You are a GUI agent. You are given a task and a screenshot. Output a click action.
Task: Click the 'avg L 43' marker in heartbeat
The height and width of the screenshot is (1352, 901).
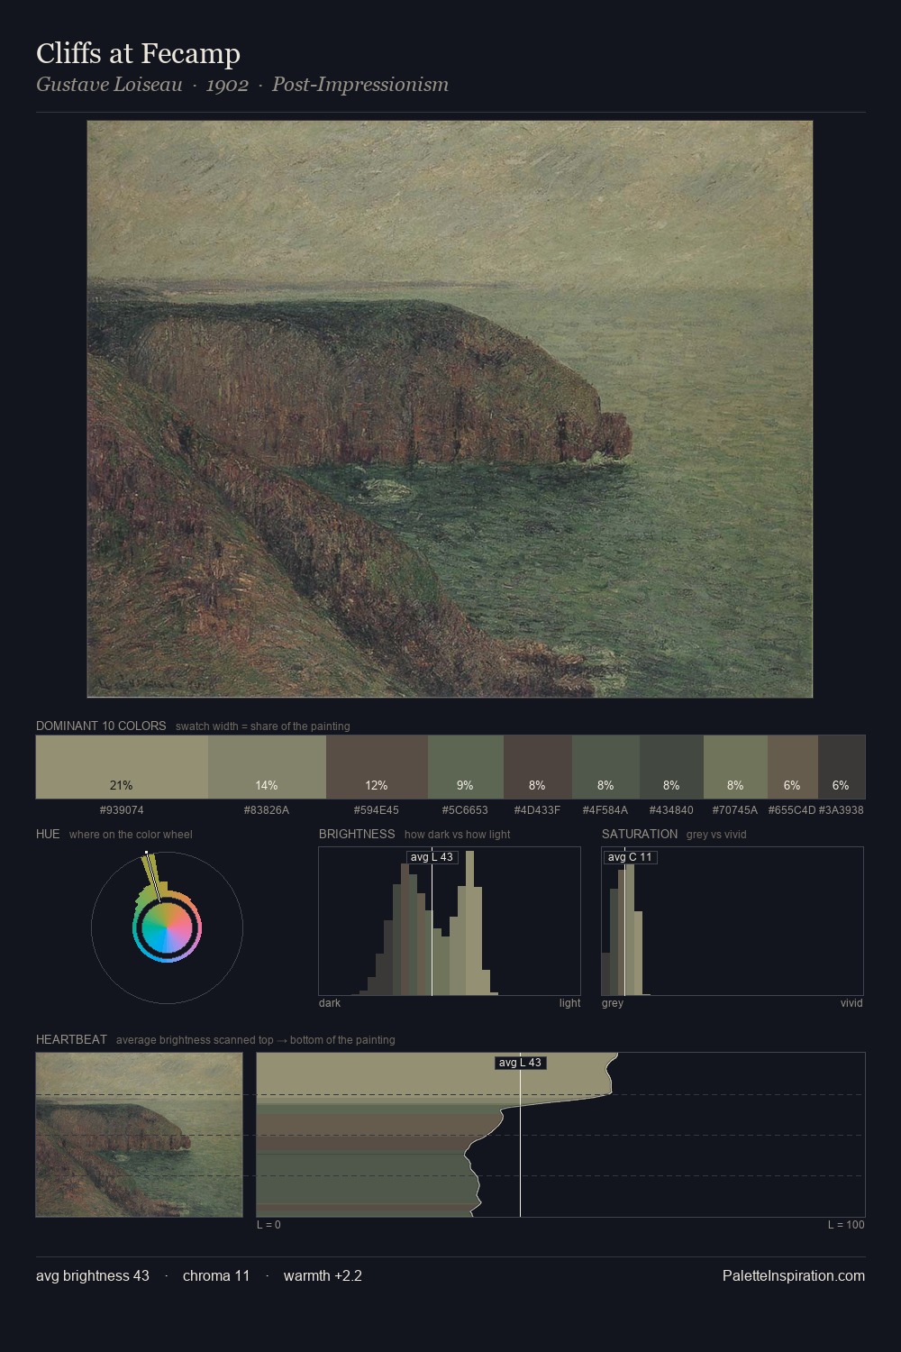(521, 1063)
